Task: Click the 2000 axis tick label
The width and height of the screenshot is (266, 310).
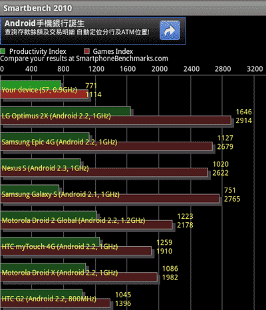Action: coord(160,69)
